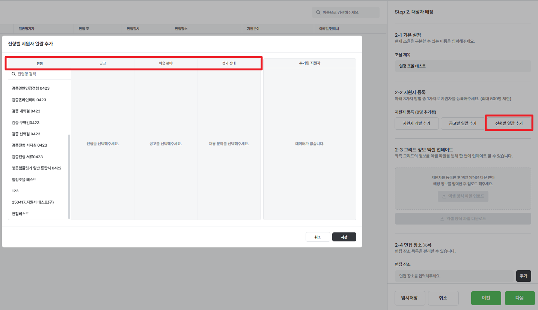This screenshot has width=538, height=310.
Task: Go to next step with 다음
Action: [x=519, y=298]
